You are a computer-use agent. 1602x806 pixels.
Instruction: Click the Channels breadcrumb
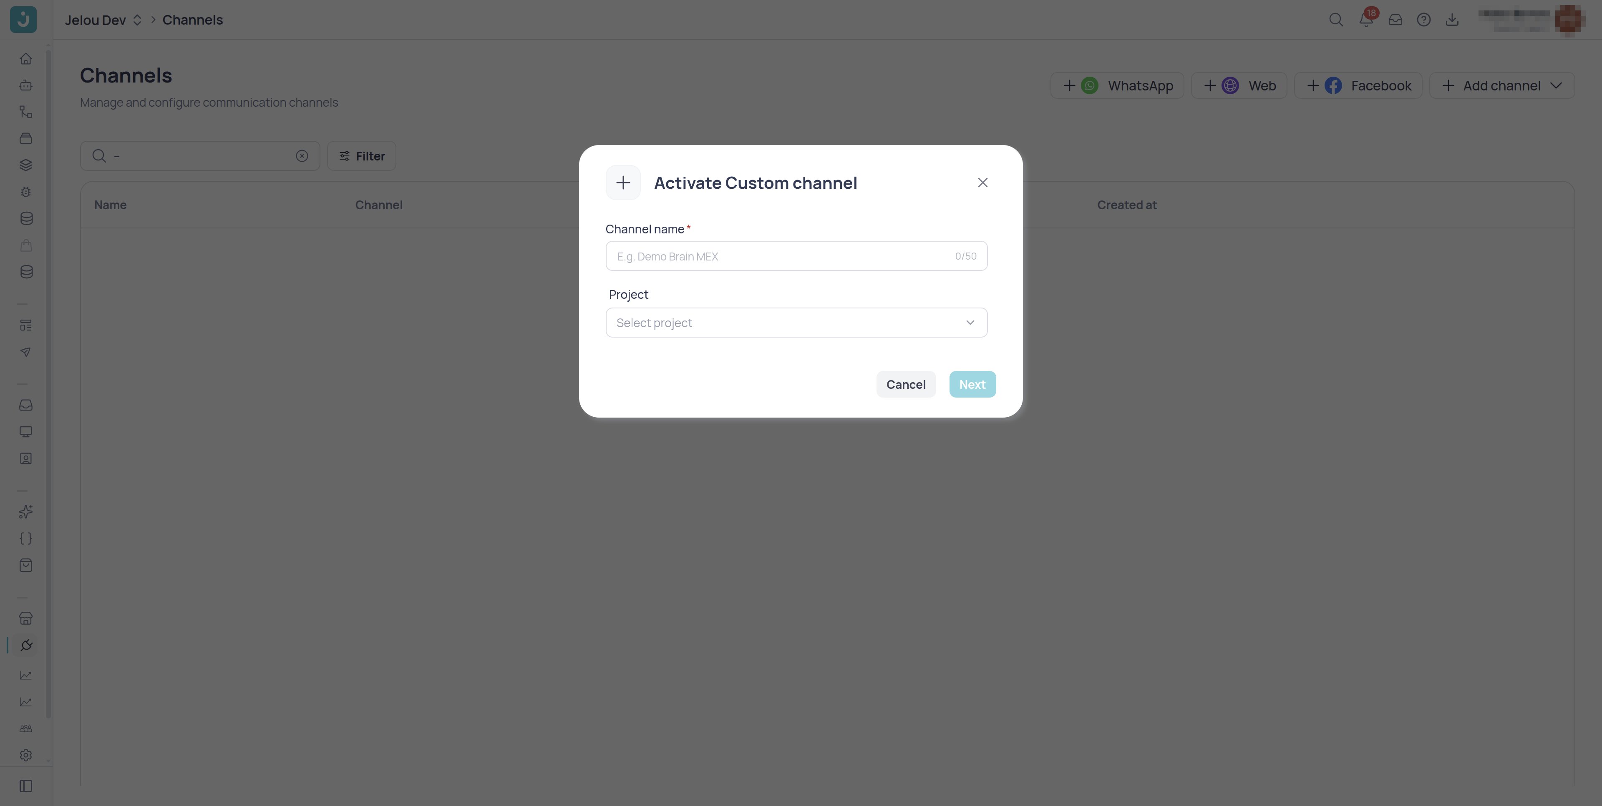pyautogui.click(x=192, y=20)
